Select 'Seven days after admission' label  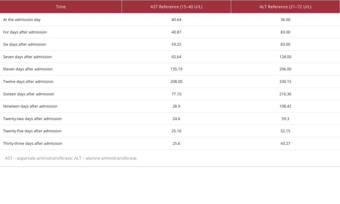click(x=28, y=57)
